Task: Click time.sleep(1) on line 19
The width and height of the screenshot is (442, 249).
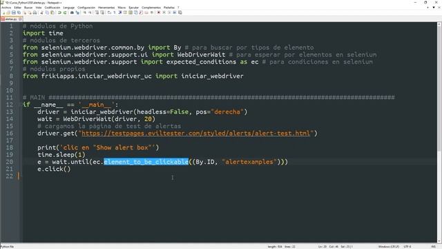Action: [61, 155]
